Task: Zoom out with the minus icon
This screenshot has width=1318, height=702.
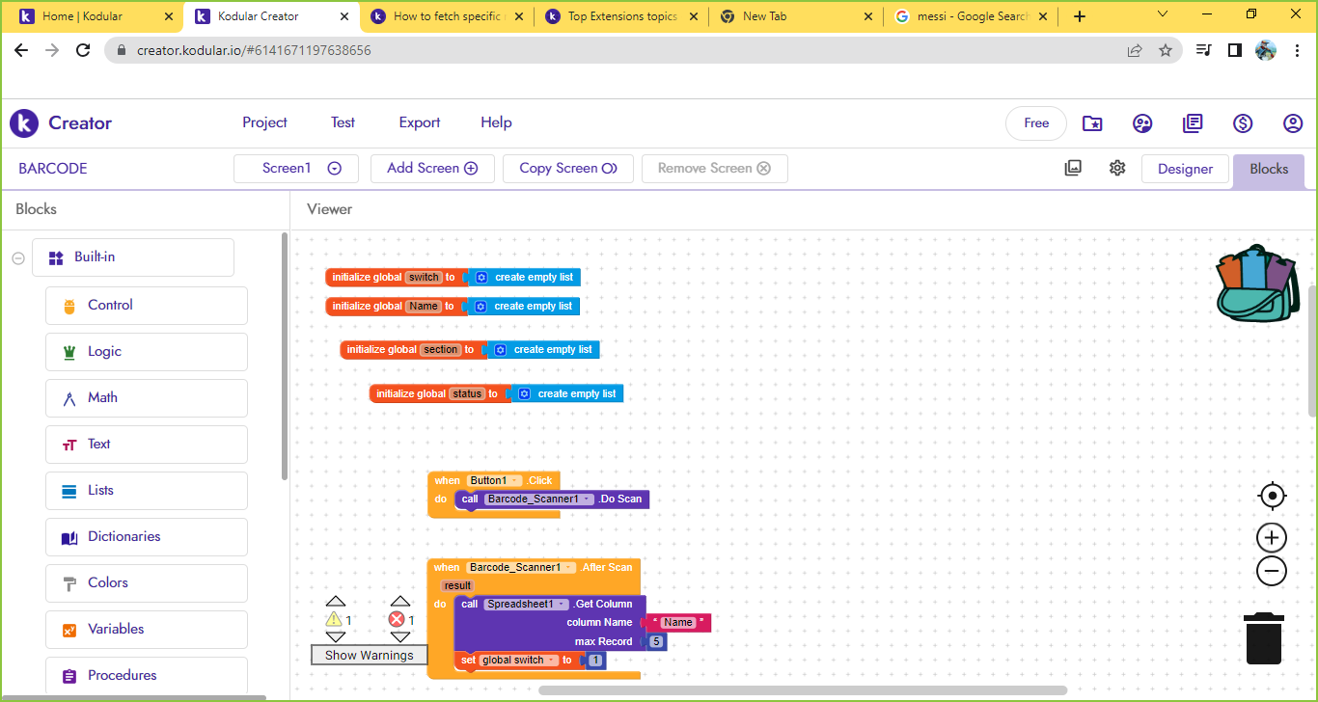Action: click(x=1272, y=571)
